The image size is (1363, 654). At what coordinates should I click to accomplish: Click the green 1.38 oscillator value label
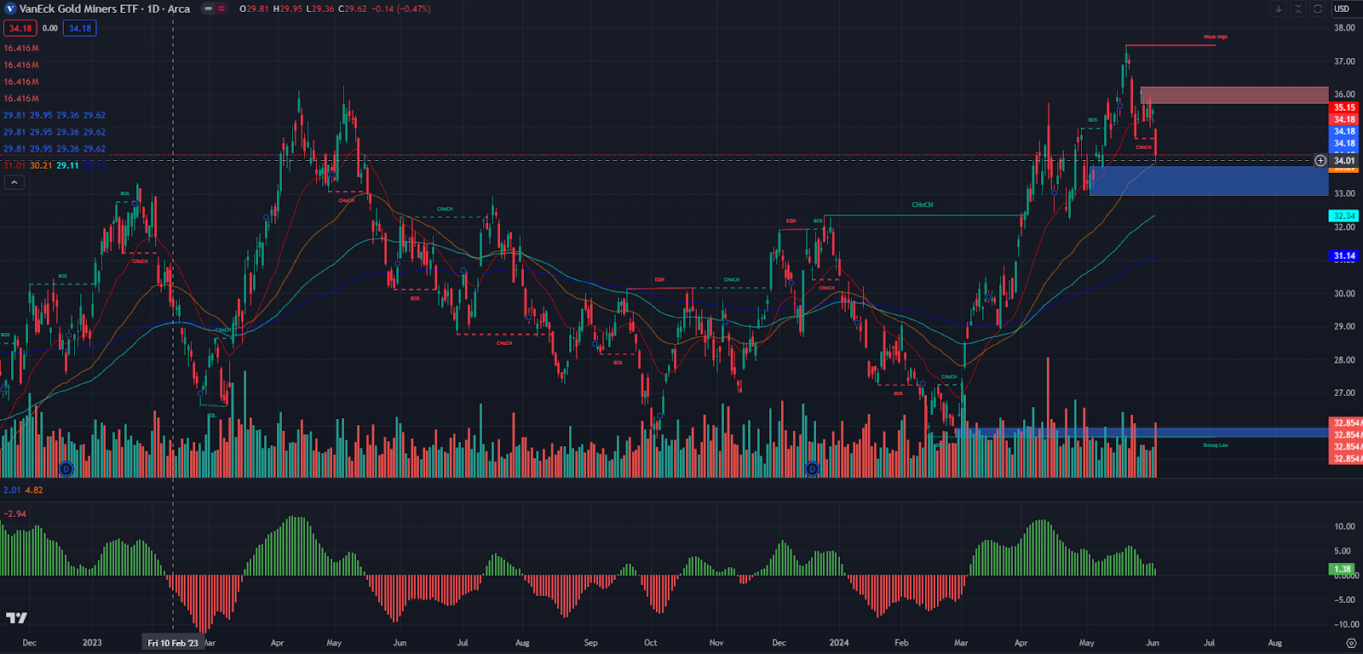tap(1343, 569)
